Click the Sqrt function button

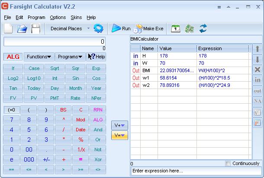[x=55, y=68]
